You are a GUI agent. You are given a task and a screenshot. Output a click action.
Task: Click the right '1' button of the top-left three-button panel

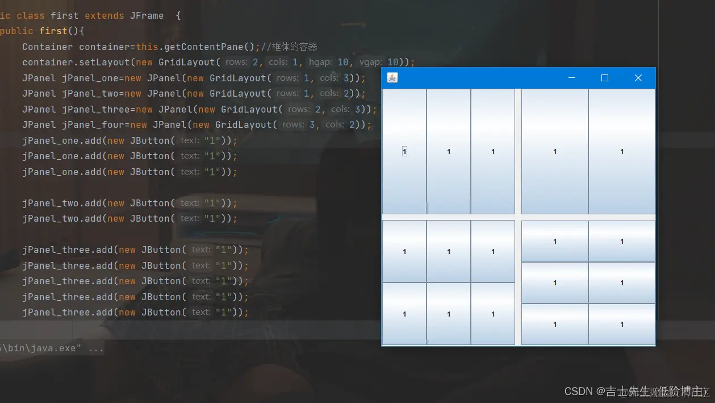(x=493, y=151)
